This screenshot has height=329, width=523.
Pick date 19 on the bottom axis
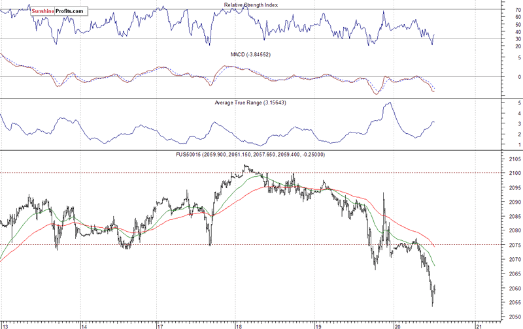318,324
